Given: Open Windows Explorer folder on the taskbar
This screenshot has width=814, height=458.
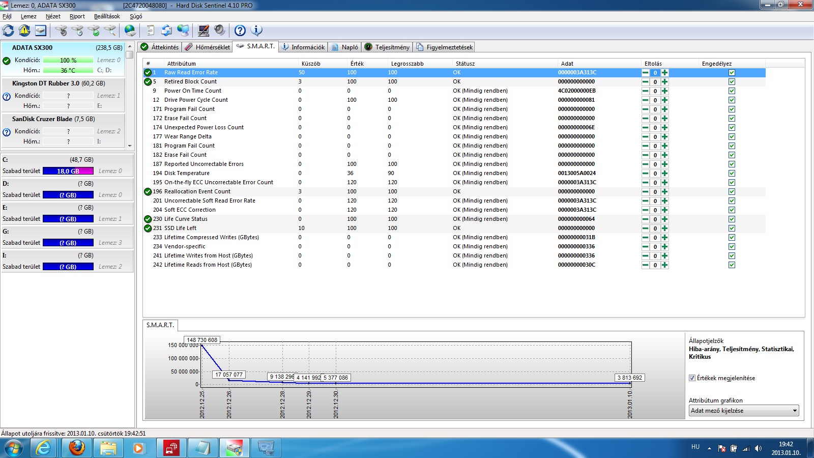Looking at the screenshot, I should 108,448.
